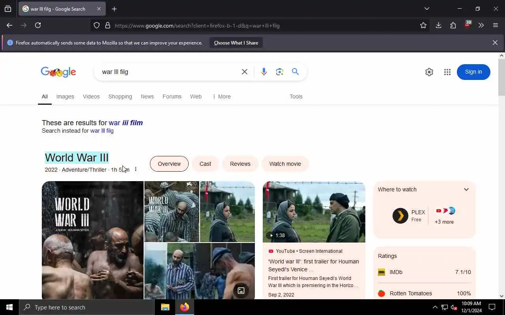Switch to Images tab

(x=65, y=96)
